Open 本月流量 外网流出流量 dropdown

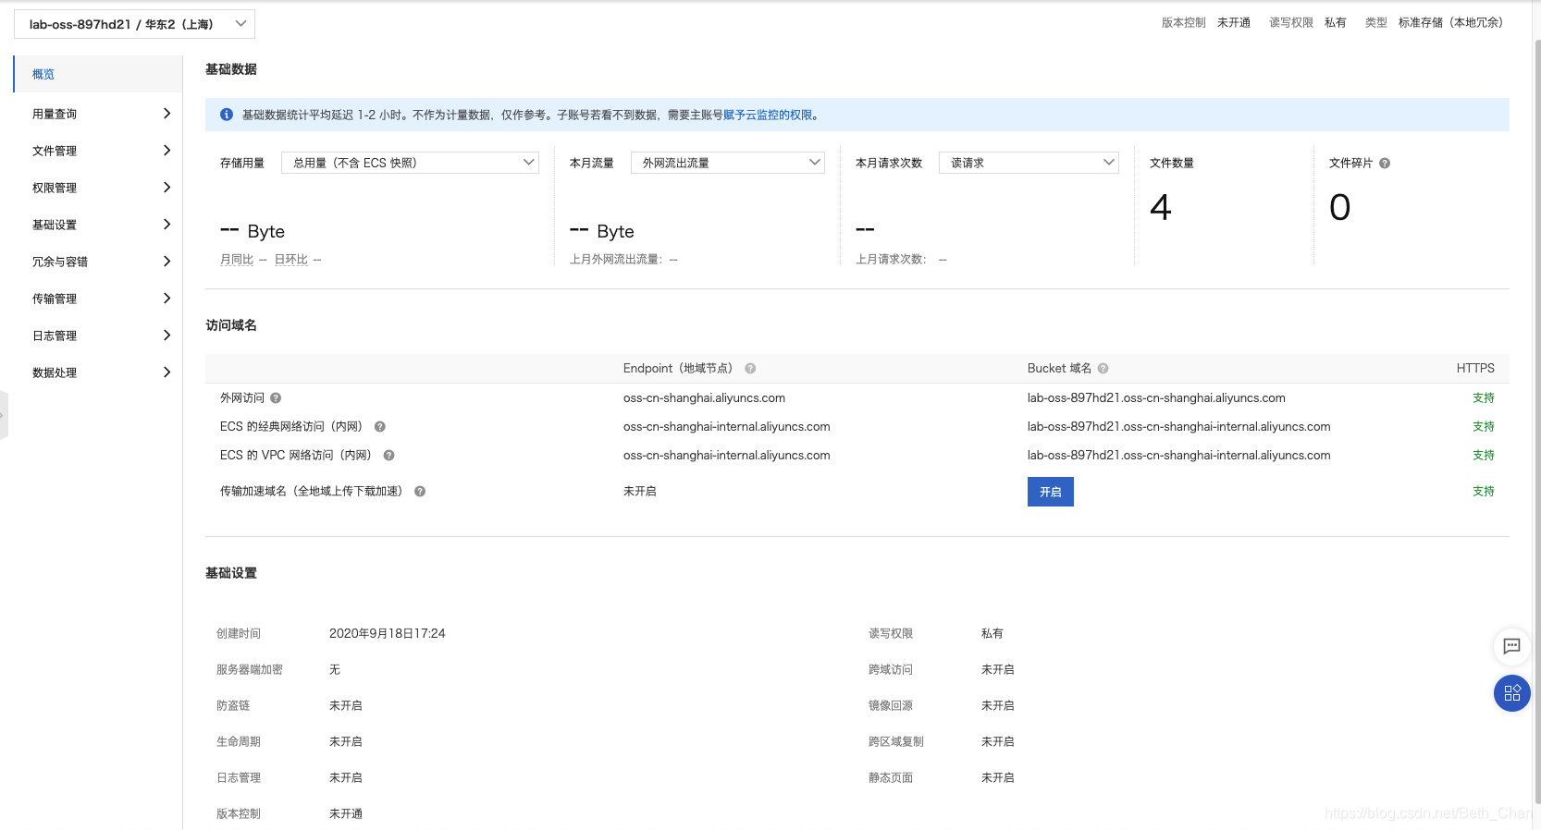click(728, 163)
